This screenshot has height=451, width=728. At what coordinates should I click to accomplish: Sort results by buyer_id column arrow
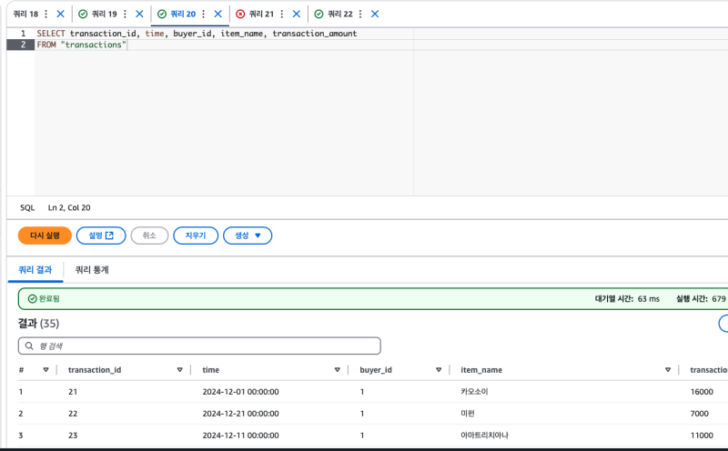click(x=438, y=370)
